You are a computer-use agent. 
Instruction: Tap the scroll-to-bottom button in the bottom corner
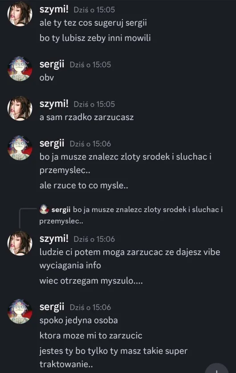216,369
